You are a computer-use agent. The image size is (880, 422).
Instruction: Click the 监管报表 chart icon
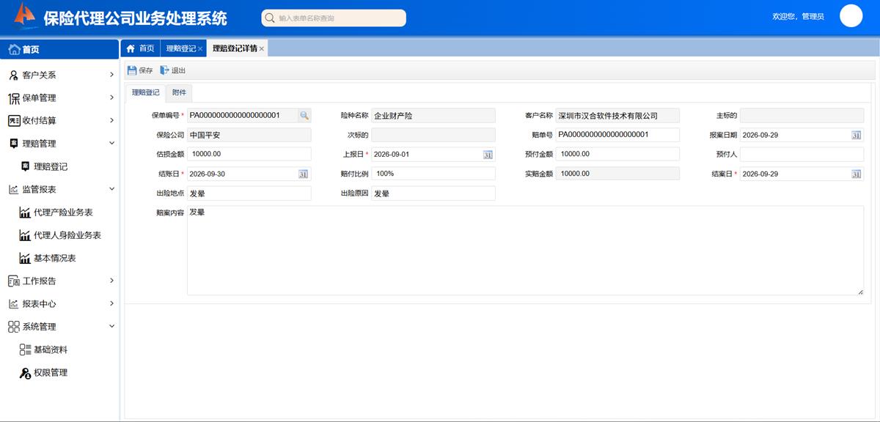coord(13,189)
